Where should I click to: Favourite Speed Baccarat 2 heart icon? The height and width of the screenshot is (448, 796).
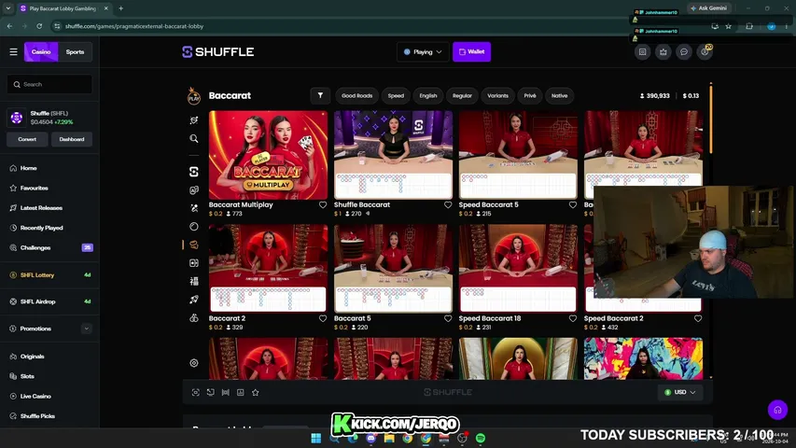point(698,318)
